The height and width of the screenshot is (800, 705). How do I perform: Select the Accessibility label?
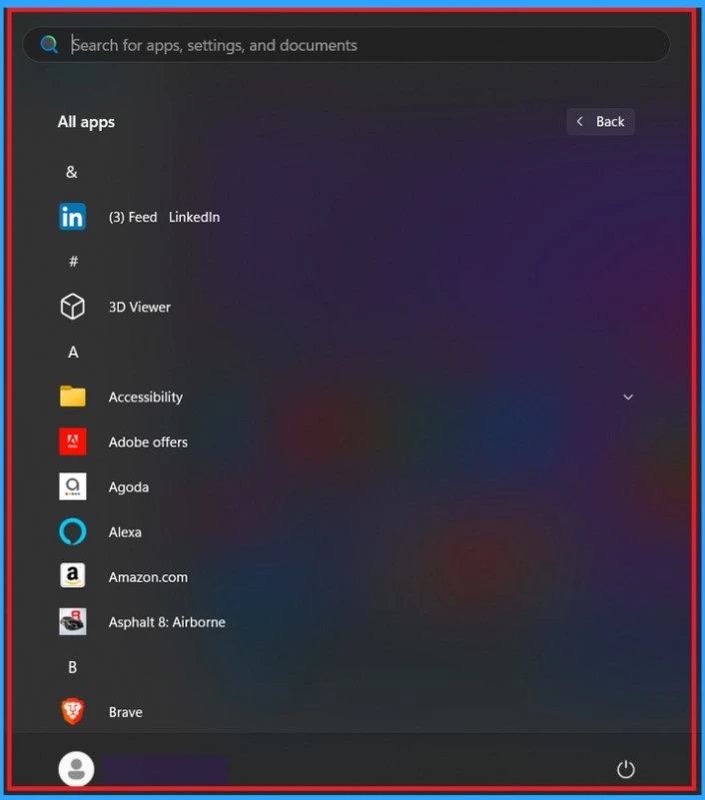(146, 397)
